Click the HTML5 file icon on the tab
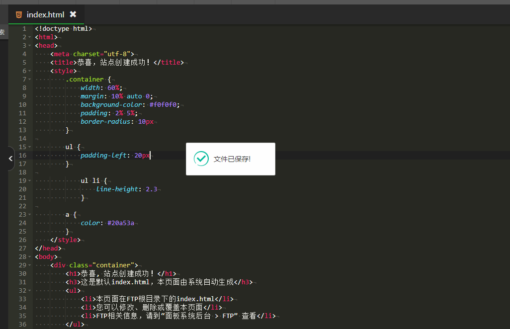Screen dimensions: 510x329 (x=19, y=14)
